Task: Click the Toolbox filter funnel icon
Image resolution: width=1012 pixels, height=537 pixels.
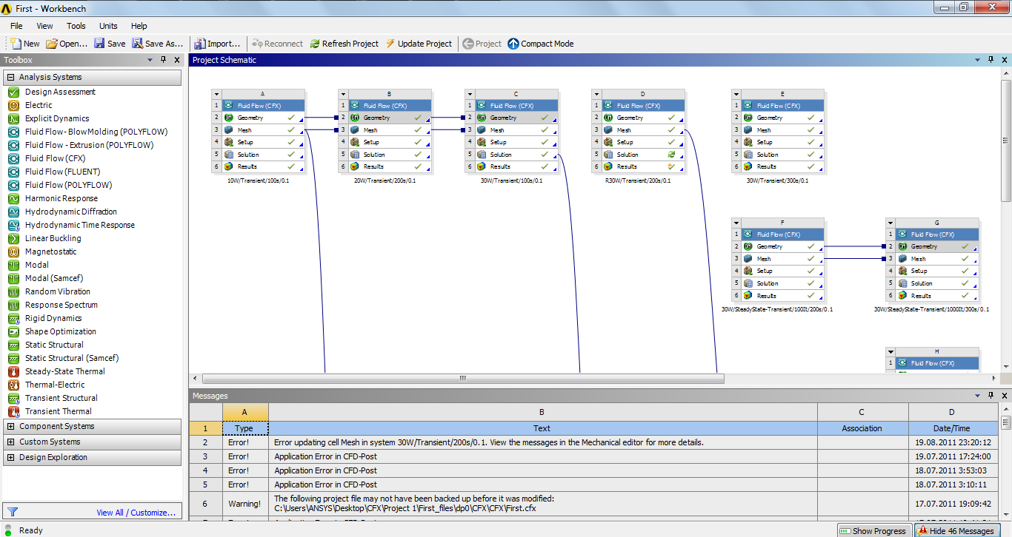Action: (x=13, y=512)
